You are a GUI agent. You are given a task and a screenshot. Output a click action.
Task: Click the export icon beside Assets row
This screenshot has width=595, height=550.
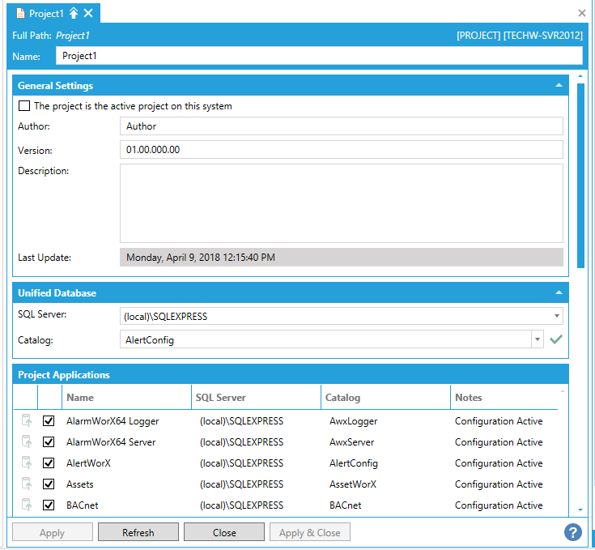[26, 484]
